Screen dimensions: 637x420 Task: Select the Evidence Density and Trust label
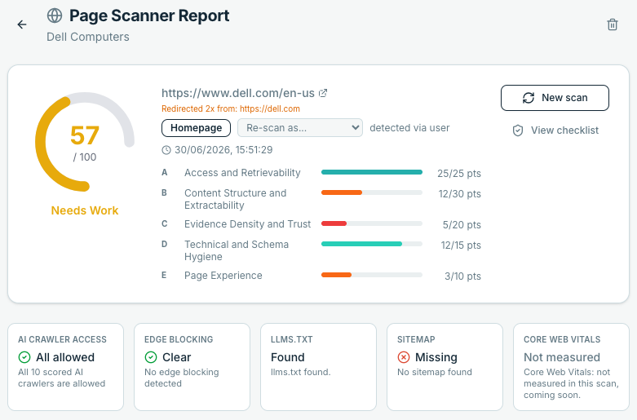247,224
